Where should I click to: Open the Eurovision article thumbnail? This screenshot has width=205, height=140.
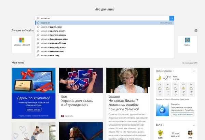tap(81, 80)
